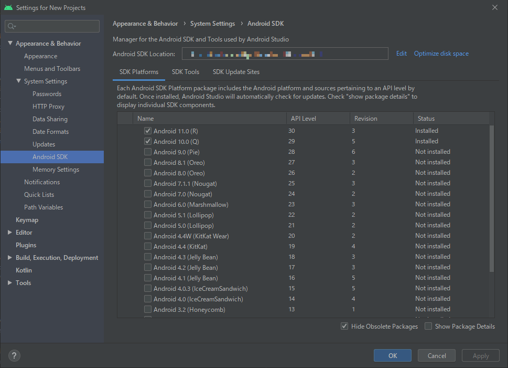Select HTTP Proxy settings

click(x=48, y=107)
